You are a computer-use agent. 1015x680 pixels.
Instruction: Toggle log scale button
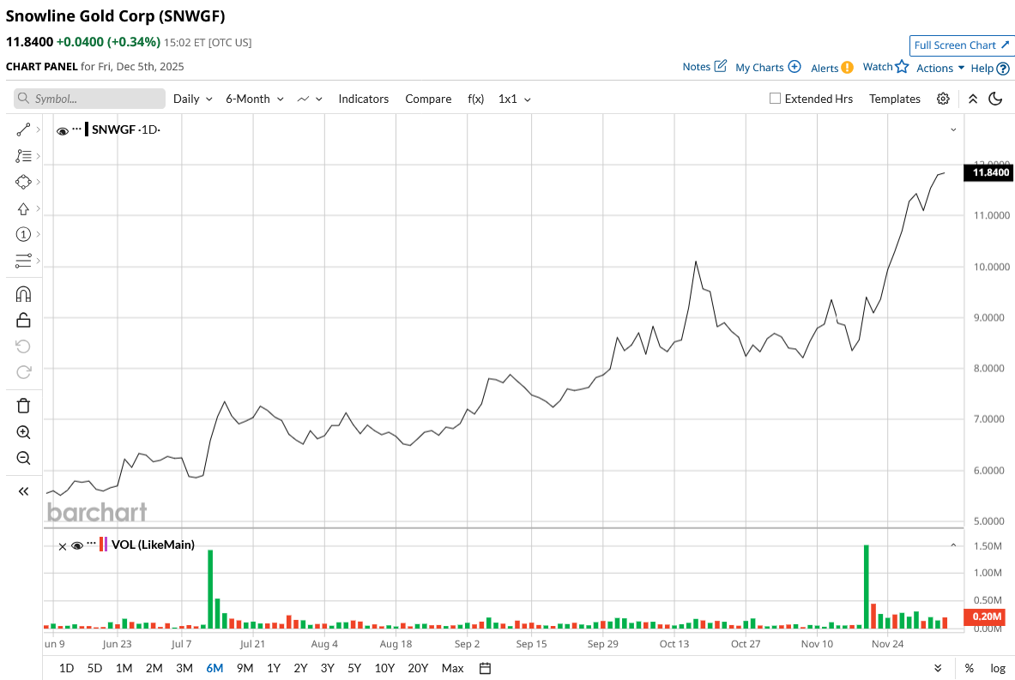pos(998,668)
